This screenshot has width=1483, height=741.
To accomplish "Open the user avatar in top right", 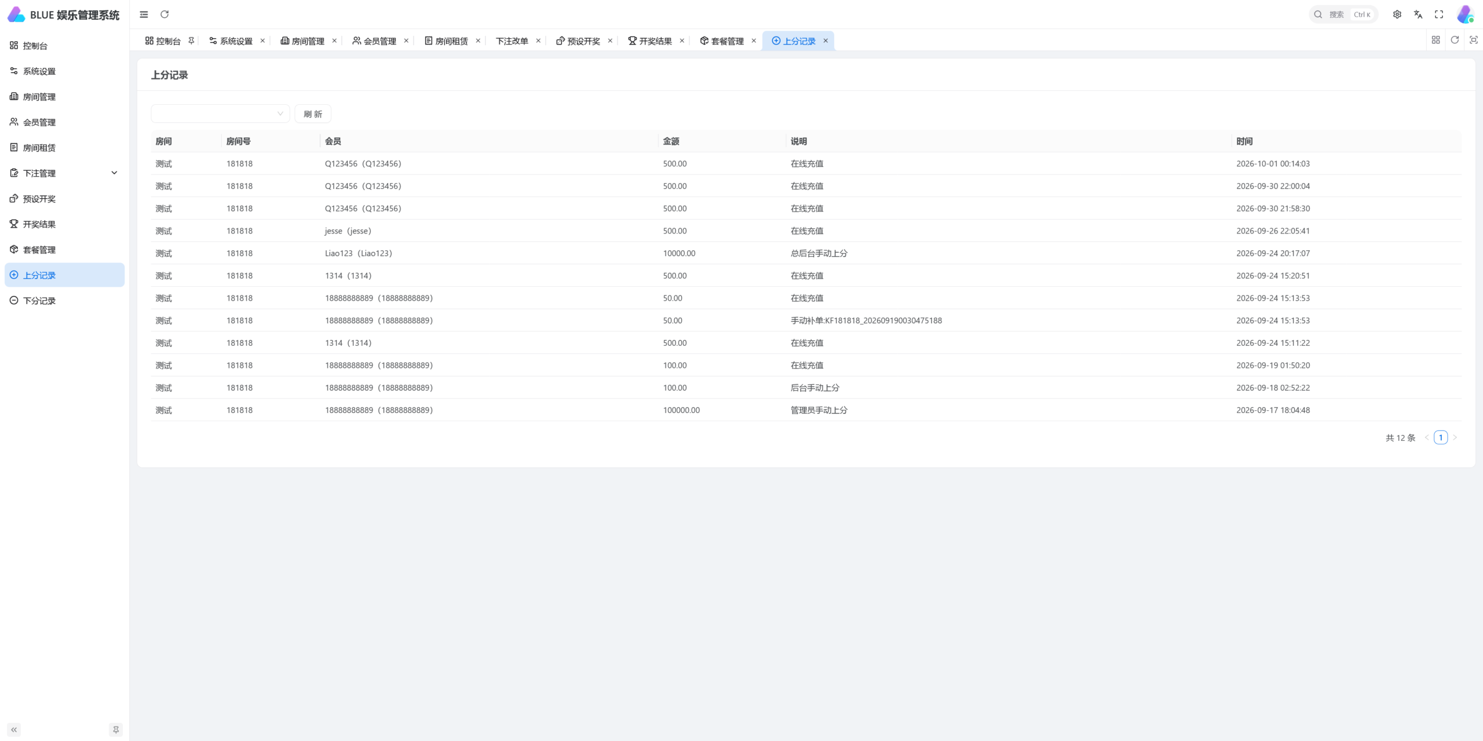I will tap(1466, 14).
